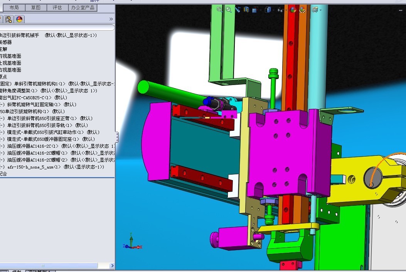Image resolution: width=406 pixels, height=272 pixels.
Task: Select the 单边引拔斜臂机650引拔导轨<1> component
Action: click(x=44, y=125)
